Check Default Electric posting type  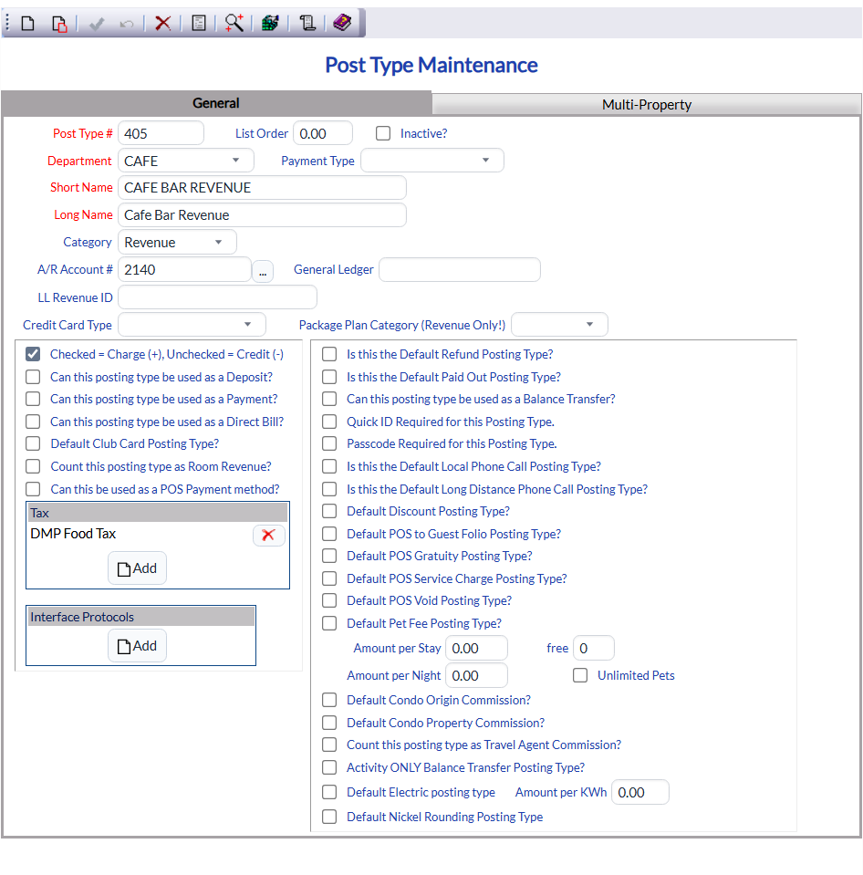pos(329,792)
